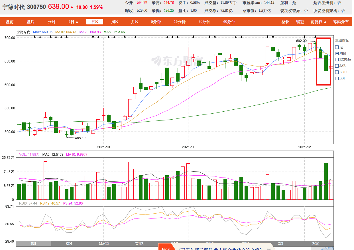This screenshot has height=250, width=354.
Task: Click the 今开 value 634.79
Action: coord(142,3)
